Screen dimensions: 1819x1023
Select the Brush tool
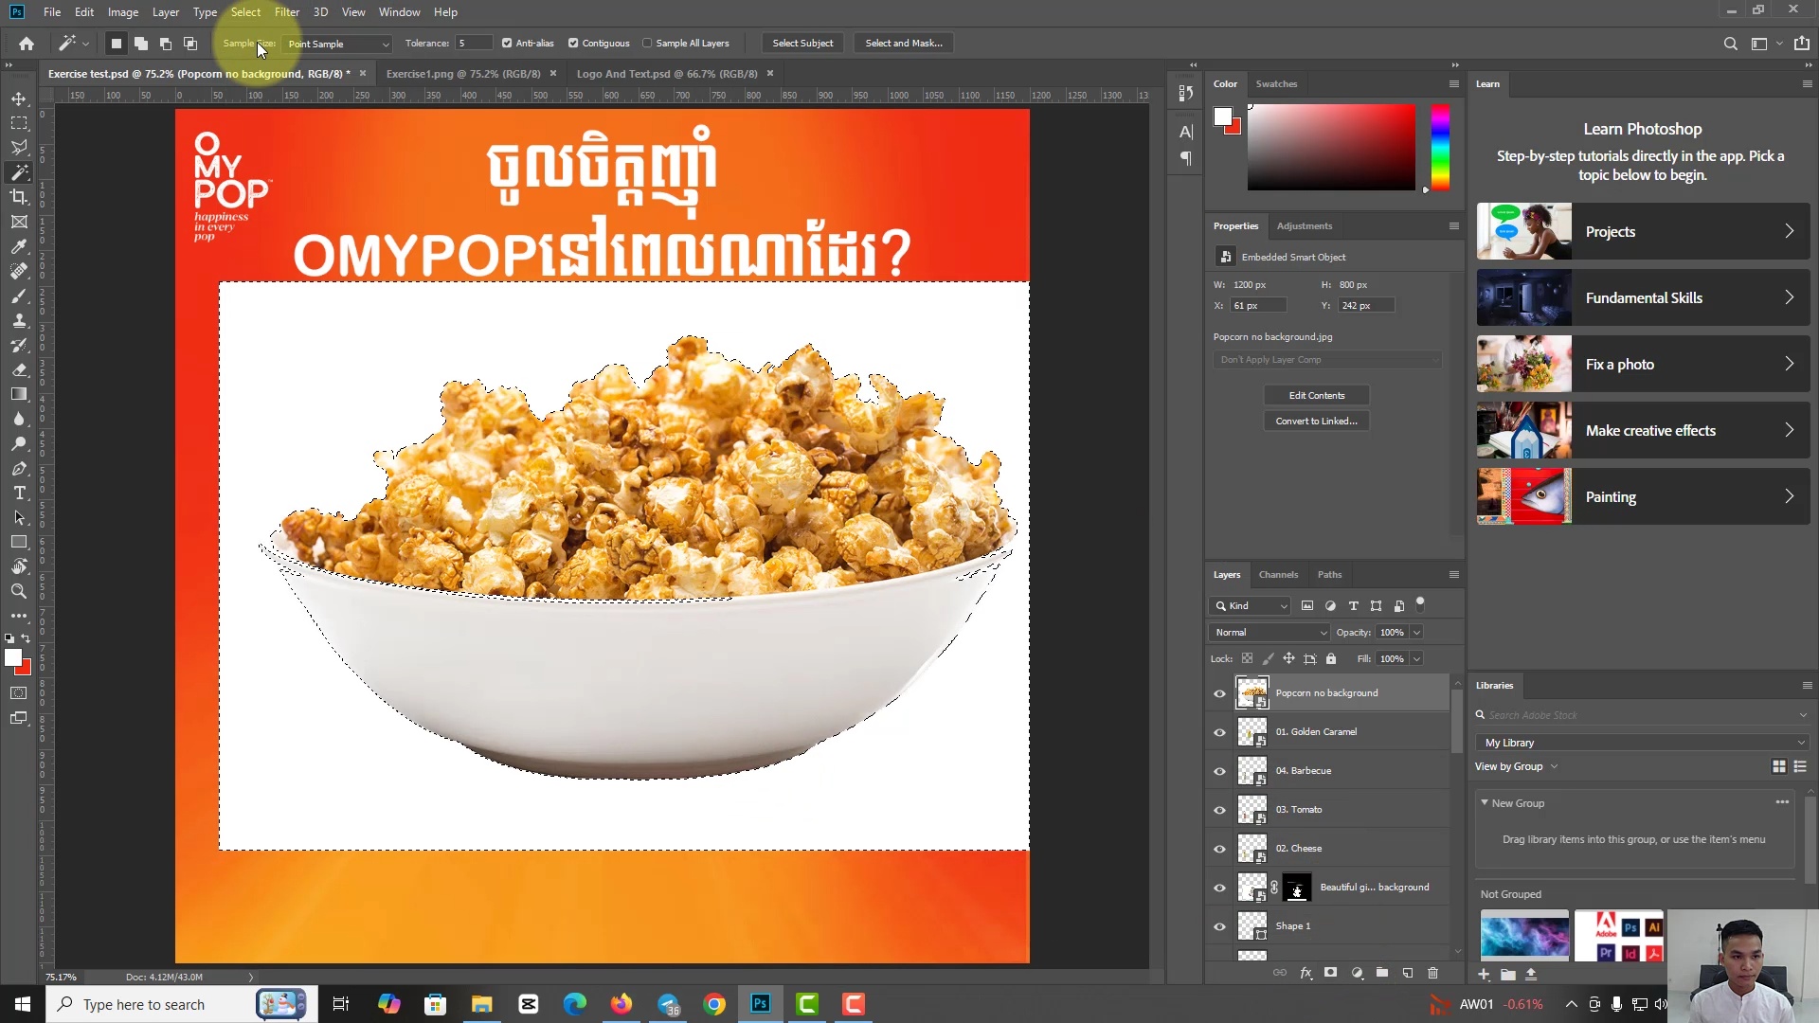click(19, 296)
